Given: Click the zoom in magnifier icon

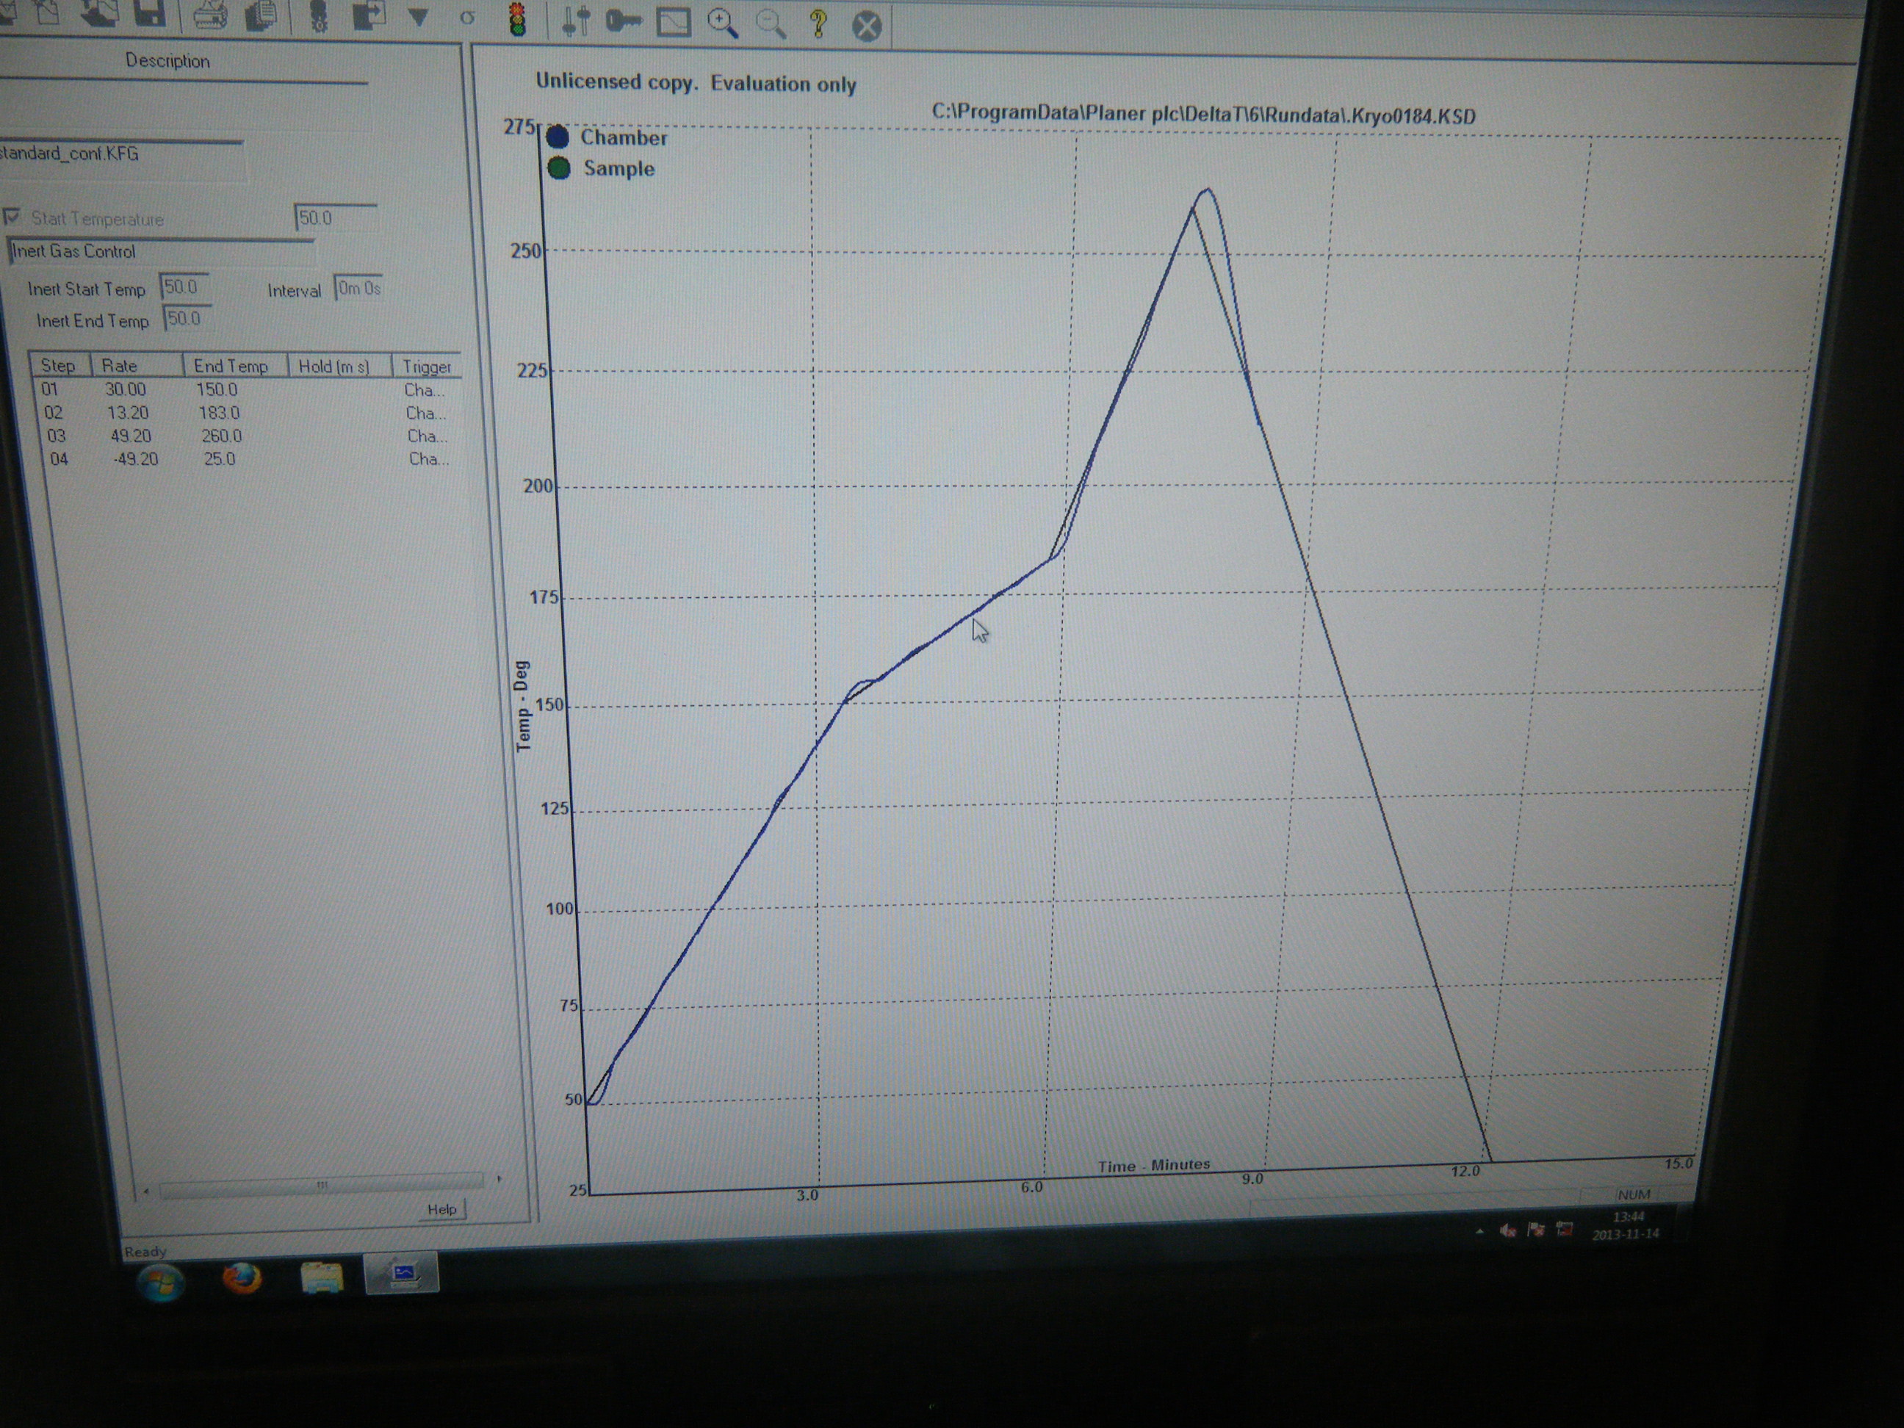Looking at the screenshot, I should coord(723,24).
